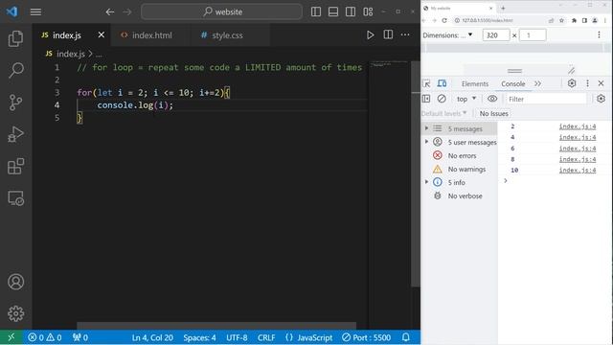The width and height of the screenshot is (613, 345).
Task: Click Ln 4, Col 20 status entry
Action: (152, 337)
